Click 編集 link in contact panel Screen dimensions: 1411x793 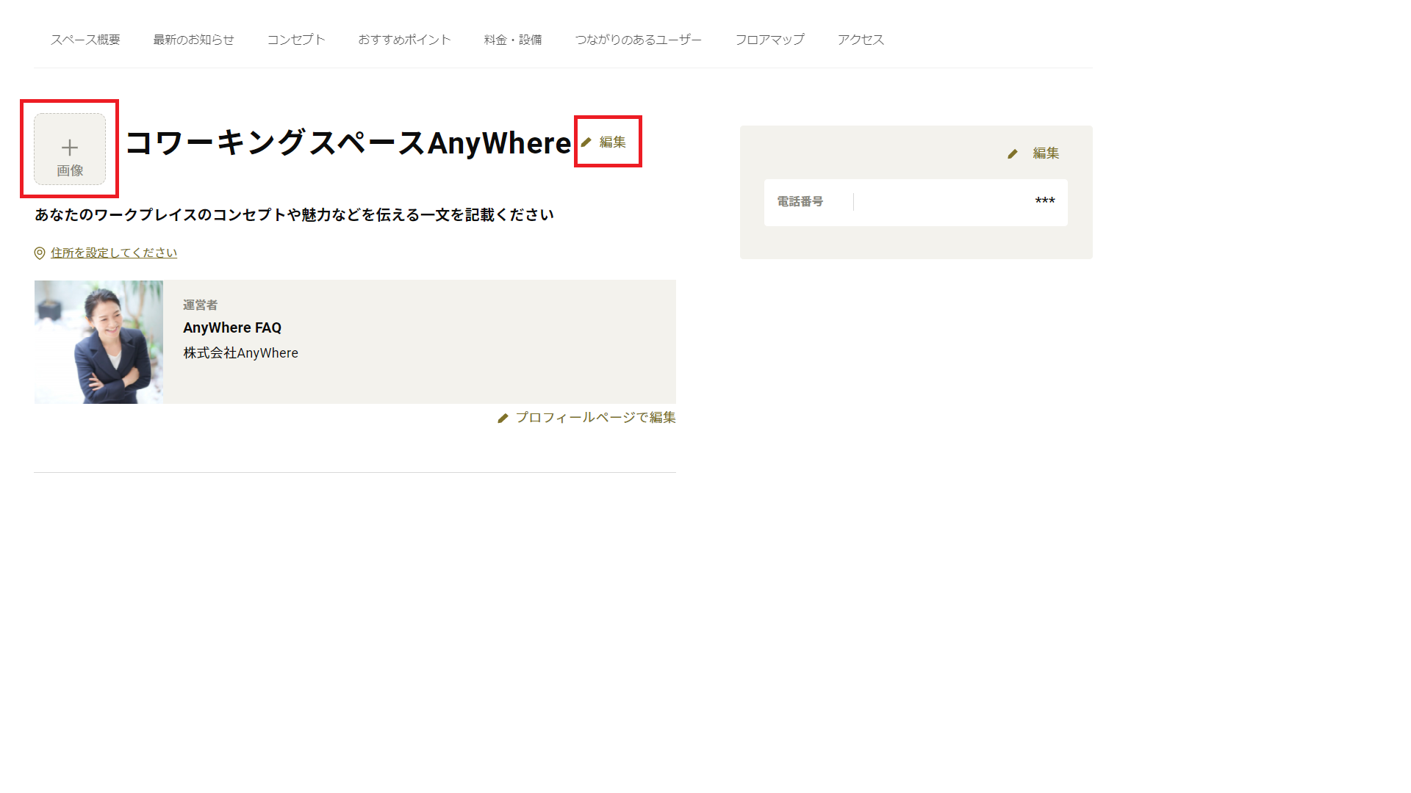pos(1045,153)
